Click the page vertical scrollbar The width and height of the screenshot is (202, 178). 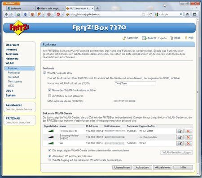click(198, 91)
